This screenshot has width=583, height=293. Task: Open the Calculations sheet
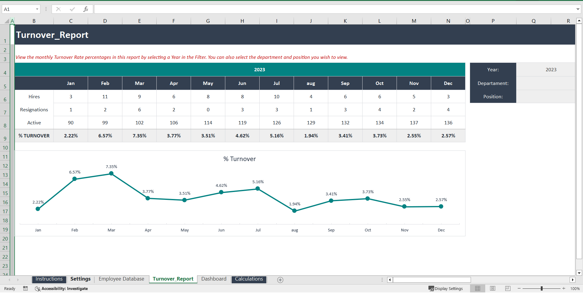(x=249, y=279)
